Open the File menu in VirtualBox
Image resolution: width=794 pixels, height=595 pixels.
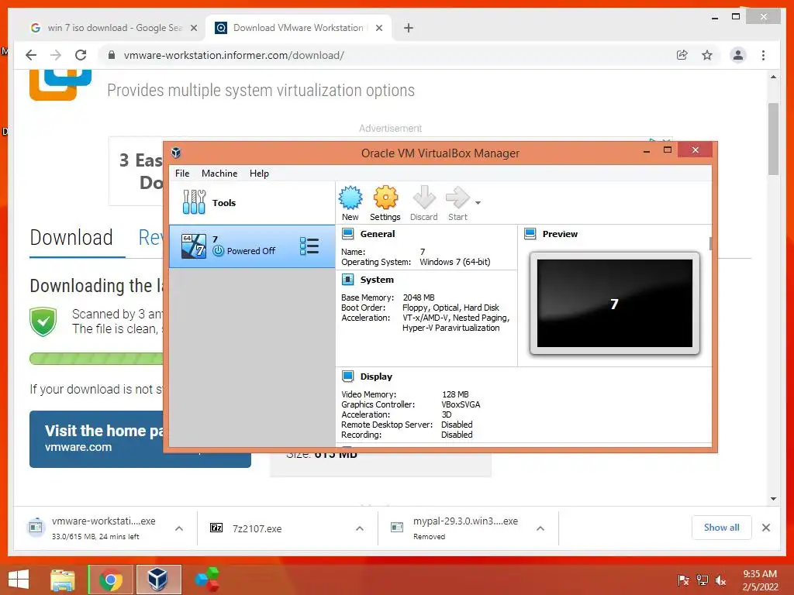tap(182, 174)
